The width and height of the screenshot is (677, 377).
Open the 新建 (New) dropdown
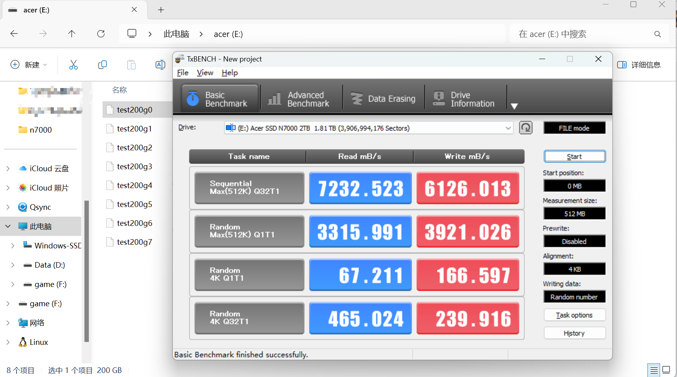tap(29, 65)
